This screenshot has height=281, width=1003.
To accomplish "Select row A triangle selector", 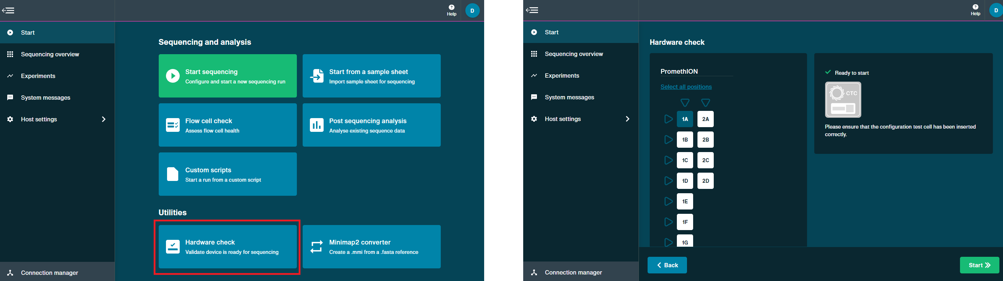I will pos(668,119).
